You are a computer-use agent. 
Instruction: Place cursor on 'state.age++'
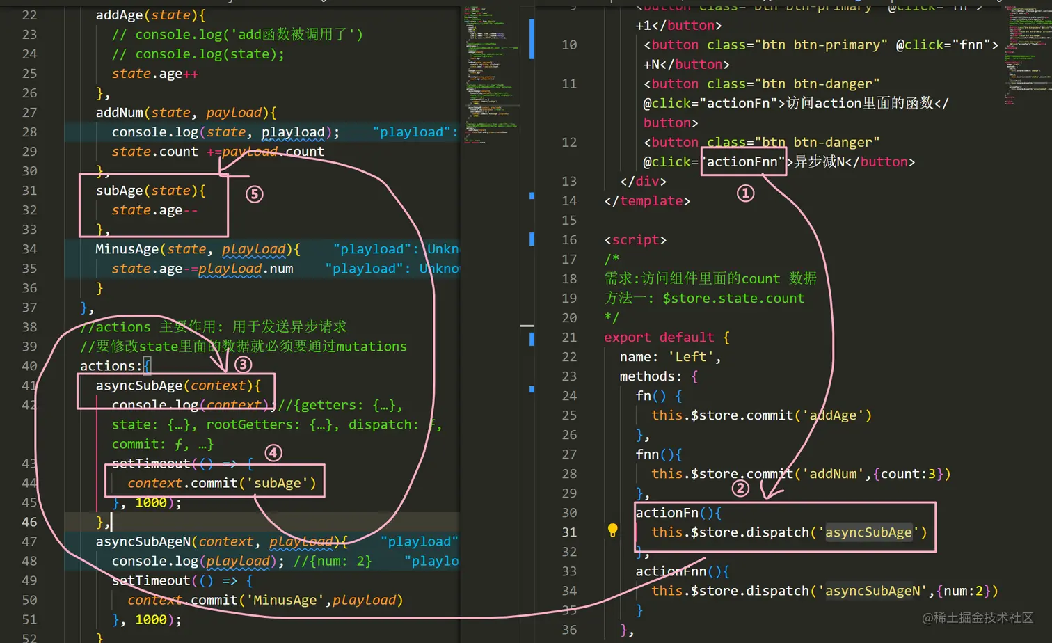155,74
